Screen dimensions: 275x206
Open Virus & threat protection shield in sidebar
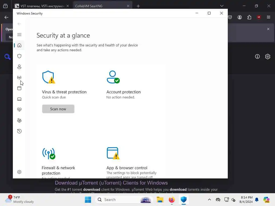pyautogui.click(x=19, y=56)
